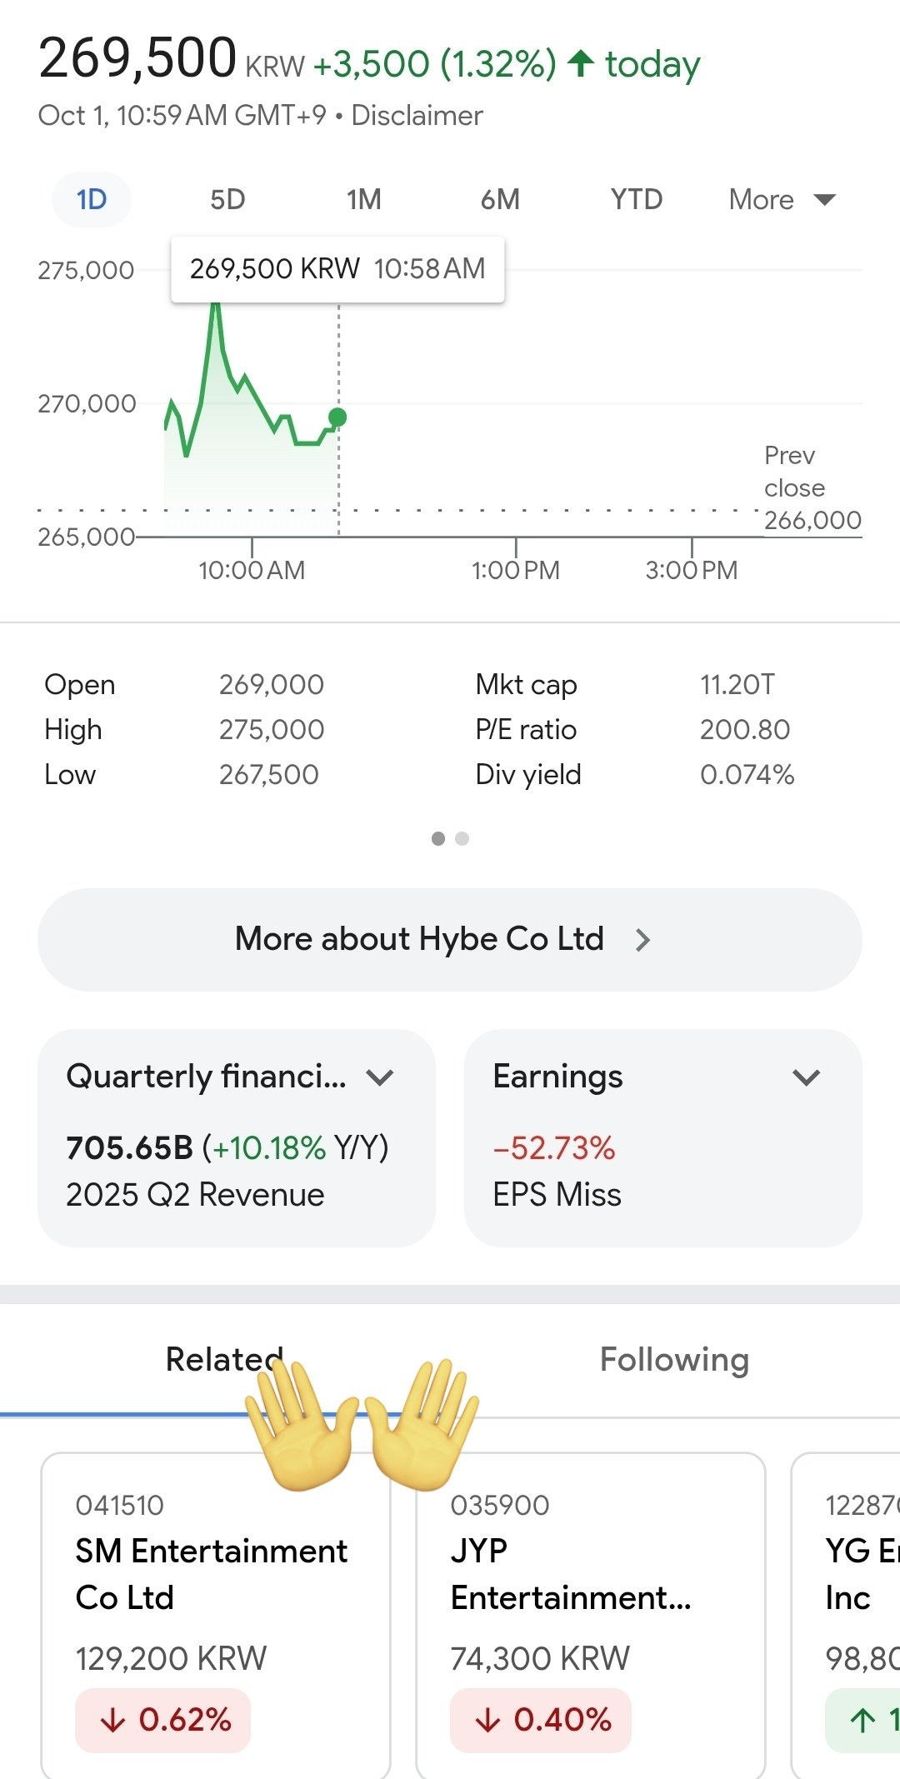
Task: Switch chart to 1M range
Action: click(x=364, y=200)
